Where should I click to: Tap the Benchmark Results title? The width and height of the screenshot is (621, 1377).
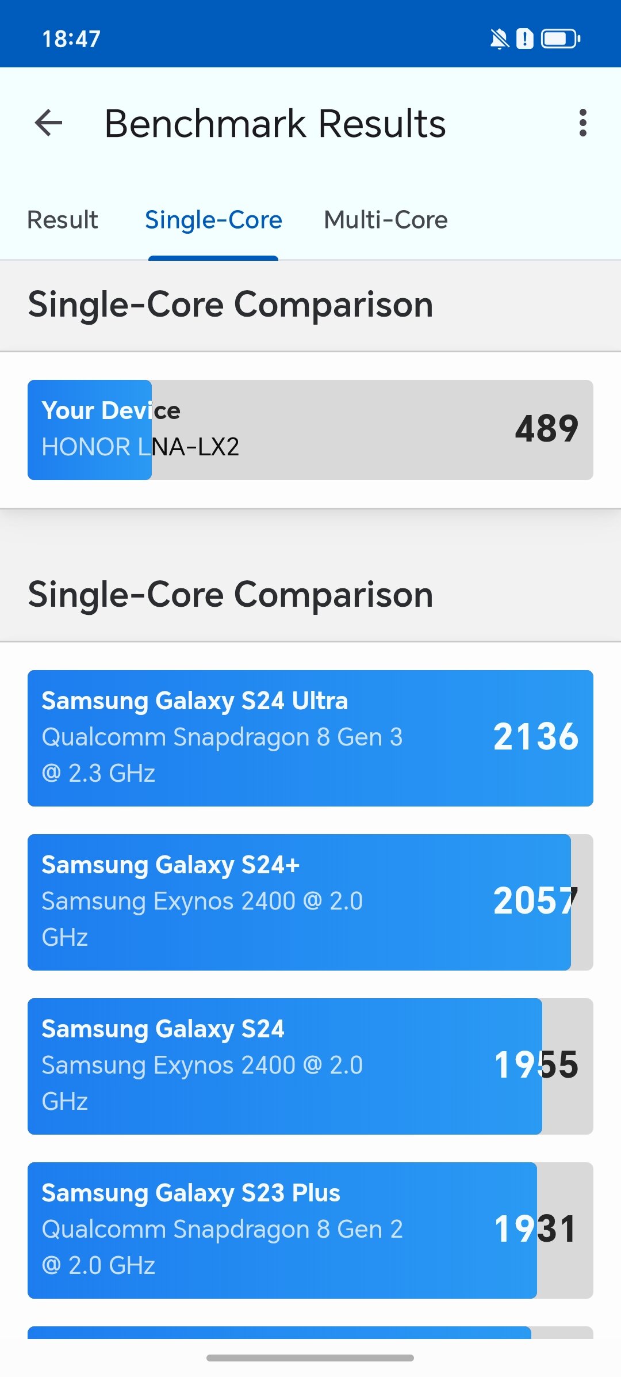[275, 124]
